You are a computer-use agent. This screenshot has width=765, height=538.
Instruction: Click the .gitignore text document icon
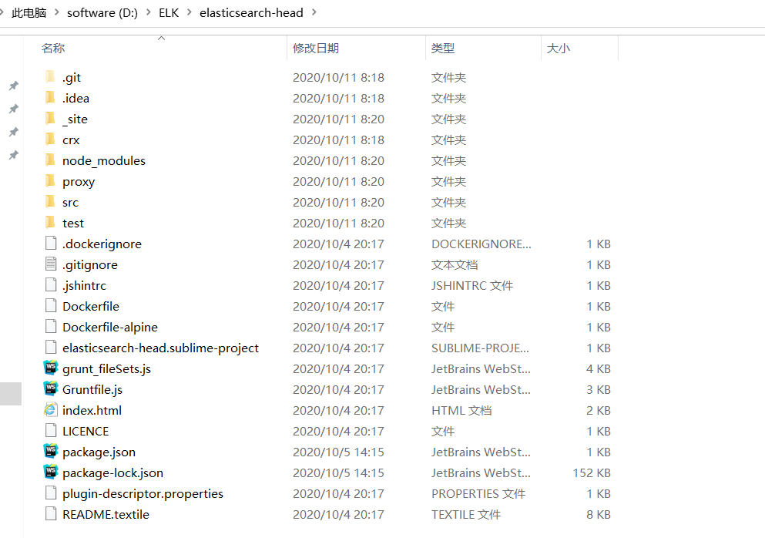click(x=51, y=264)
